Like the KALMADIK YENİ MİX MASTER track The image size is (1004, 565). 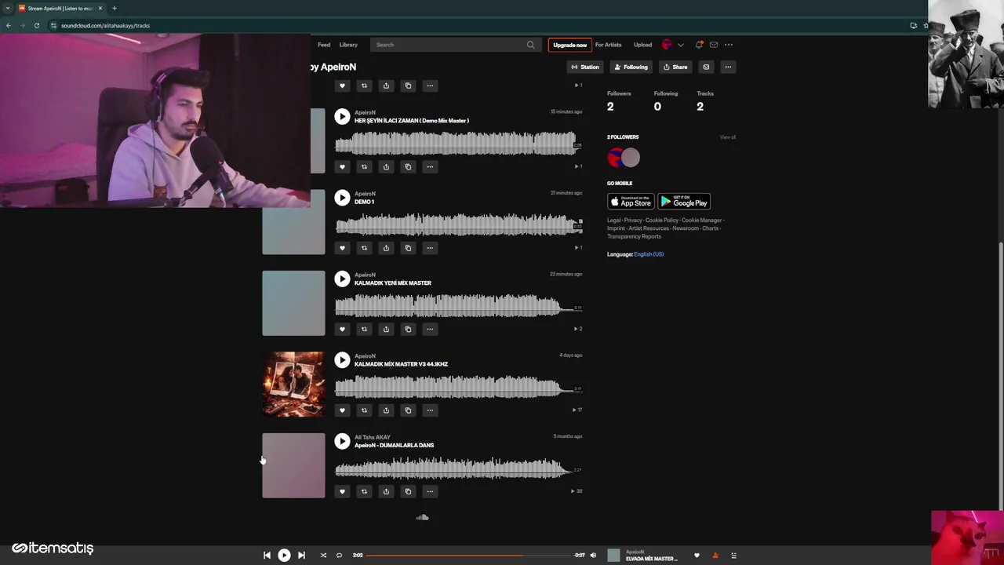pyautogui.click(x=342, y=329)
